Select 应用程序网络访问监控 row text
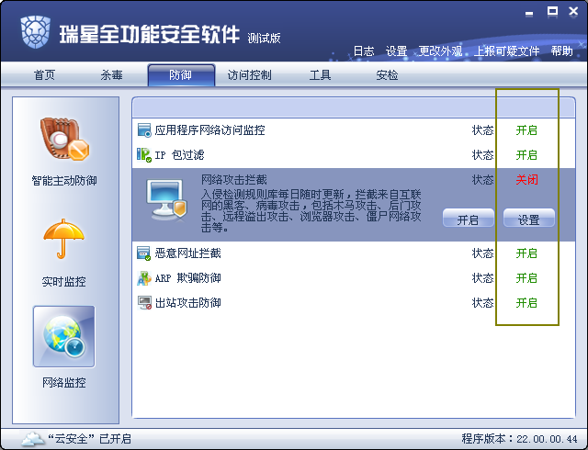Viewport: 588px width, 450px height. (210, 130)
